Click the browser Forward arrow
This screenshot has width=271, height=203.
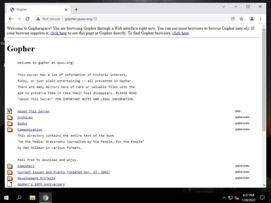point(19,19)
